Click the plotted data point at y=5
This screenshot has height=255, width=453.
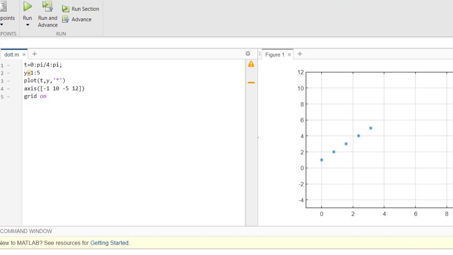371,128
